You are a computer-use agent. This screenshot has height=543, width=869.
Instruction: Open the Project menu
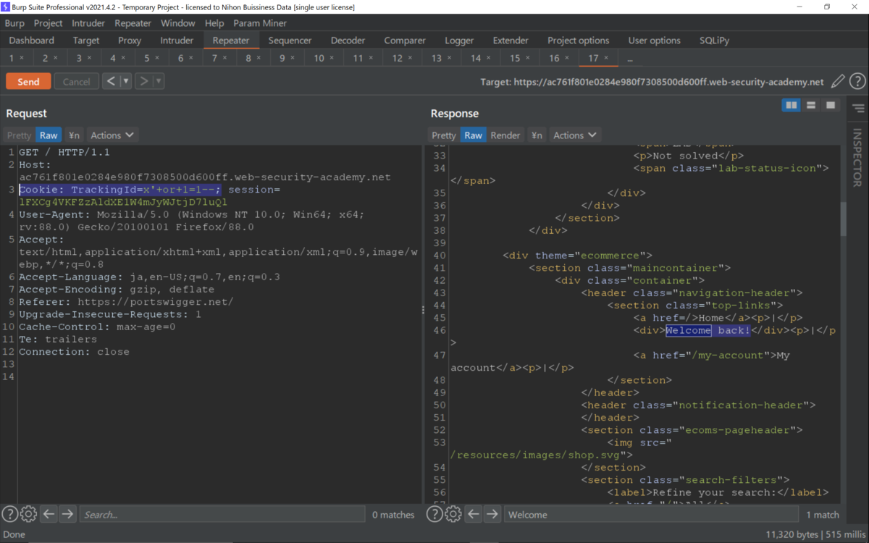coord(49,23)
